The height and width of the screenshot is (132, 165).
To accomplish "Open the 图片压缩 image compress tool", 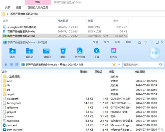I will click(80, 53).
